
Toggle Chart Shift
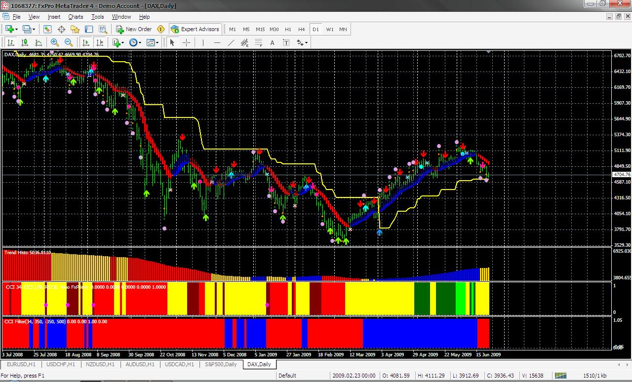[100, 43]
